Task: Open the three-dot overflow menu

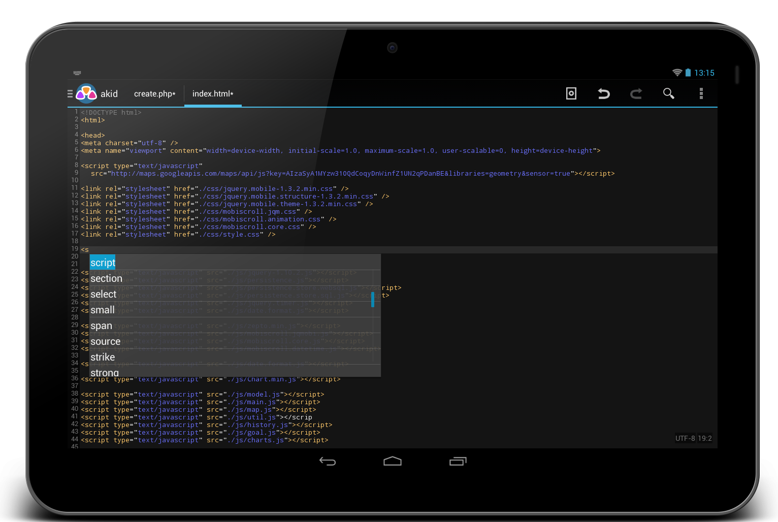Action: pyautogui.click(x=701, y=93)
